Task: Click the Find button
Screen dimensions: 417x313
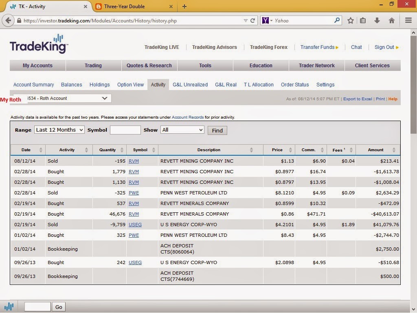Action: (217, 130)
